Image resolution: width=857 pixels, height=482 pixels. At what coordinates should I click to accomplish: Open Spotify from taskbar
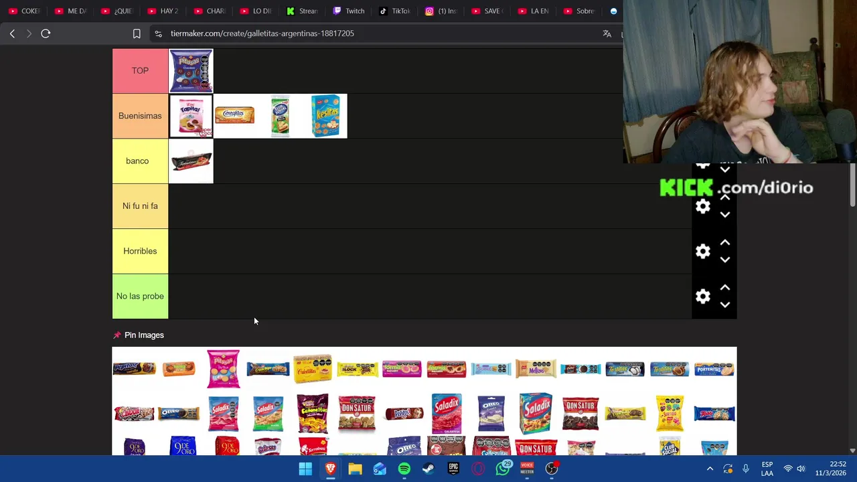404,469
